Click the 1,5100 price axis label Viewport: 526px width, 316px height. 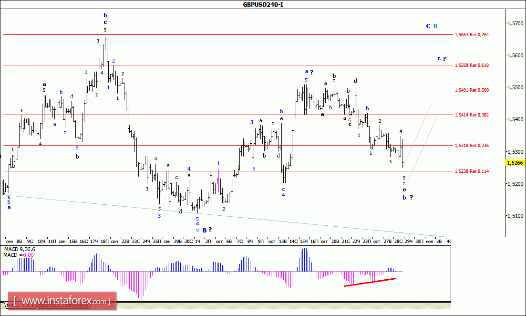(515, 216)
